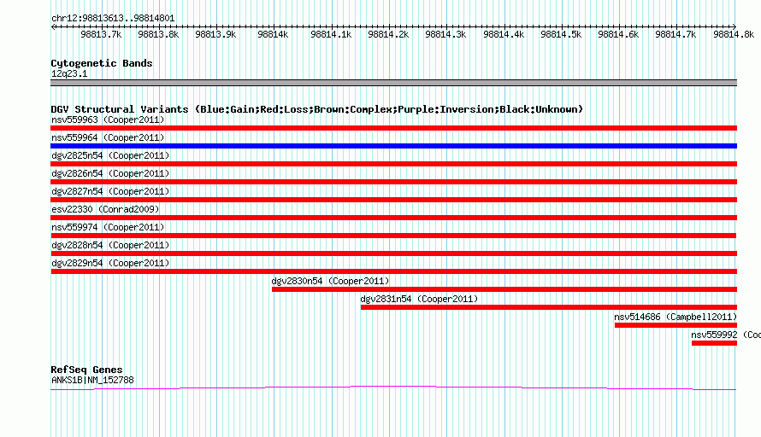Click the 98814.1k ruler tick label
Screen dimensions: 761x437
331,34
